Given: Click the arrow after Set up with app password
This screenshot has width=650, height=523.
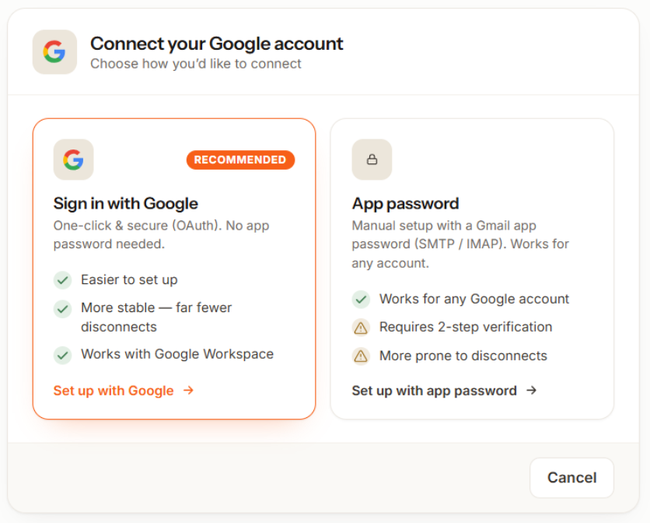Looking at the screenshot, I should point(532,390).
